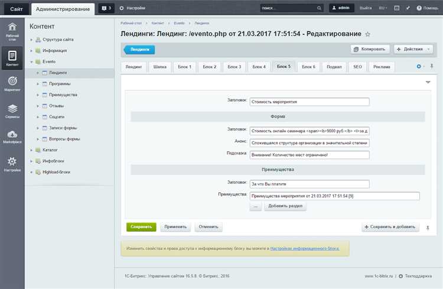Screen dimensions: 443x289
Task: Focus the Анонс input field
Action: pyautogui.click(x=310, y=143)
